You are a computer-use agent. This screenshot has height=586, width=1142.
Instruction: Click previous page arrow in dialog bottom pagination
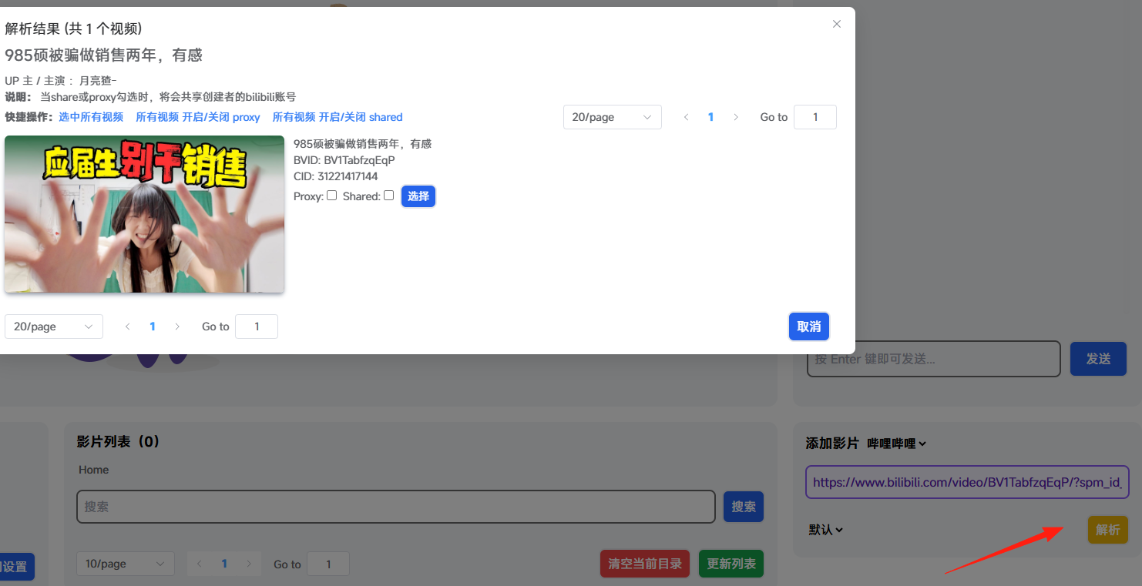point(128,326)
